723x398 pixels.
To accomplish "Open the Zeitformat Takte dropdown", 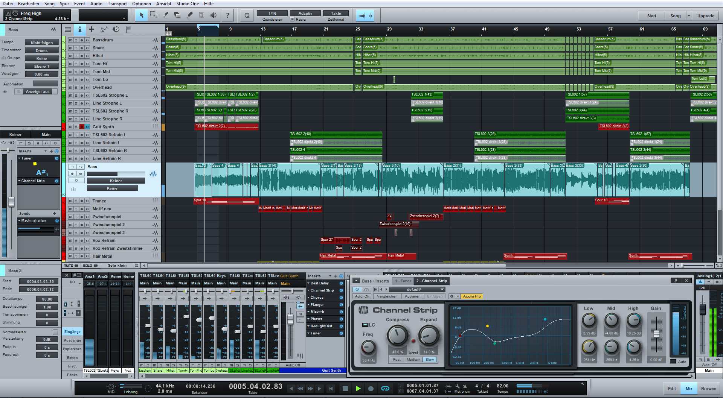I will (336, 14).
